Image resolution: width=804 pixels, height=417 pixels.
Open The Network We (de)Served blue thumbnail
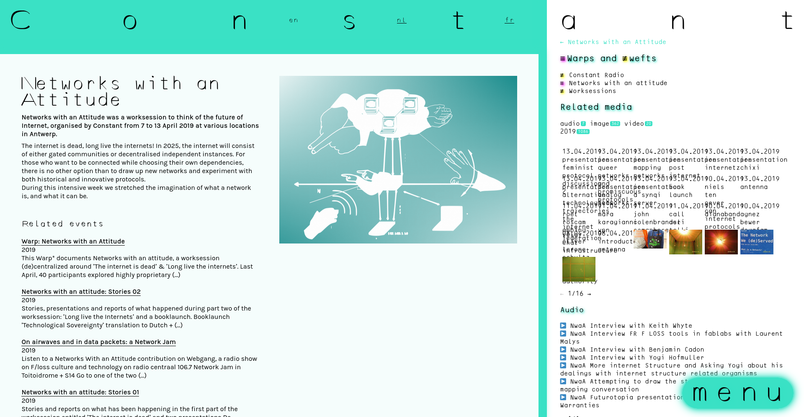(x=756, y=242)
